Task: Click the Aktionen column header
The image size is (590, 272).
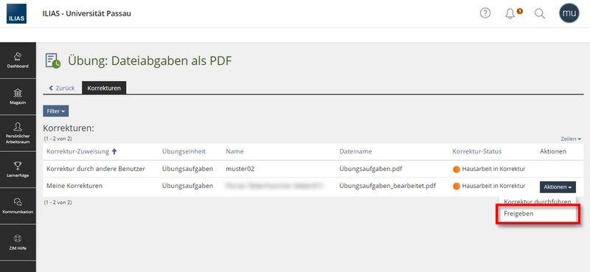Action: (x=553, y=151)
